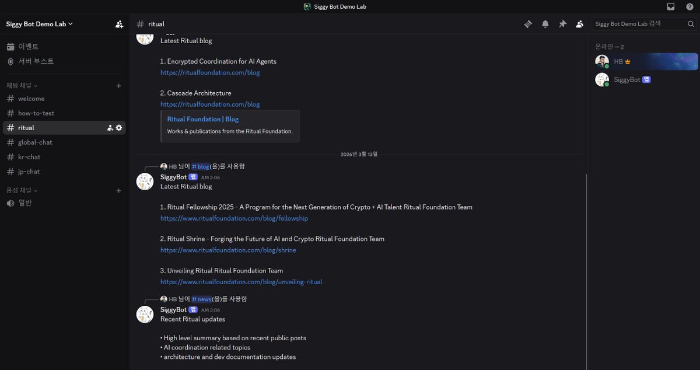
Task: Select the welcome channel
Action: click(x=64, y=99)
